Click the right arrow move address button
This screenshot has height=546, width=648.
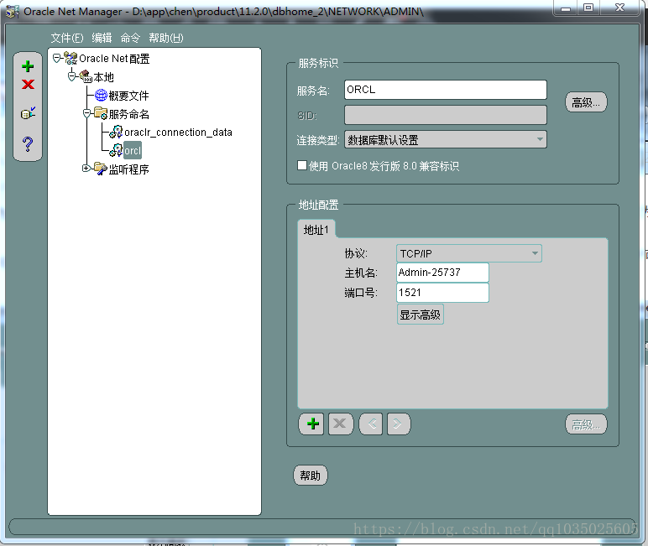[x=399, y=424]
